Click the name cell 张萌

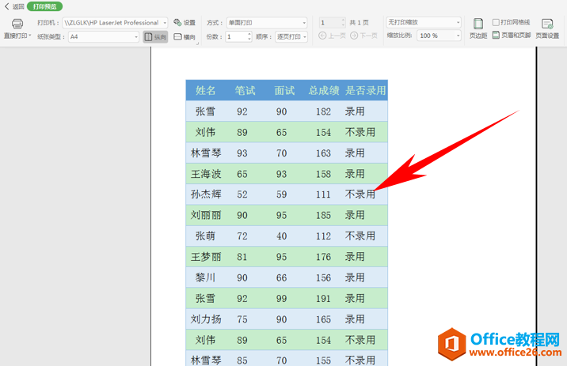pyautogui.click(x=205, y=236)
